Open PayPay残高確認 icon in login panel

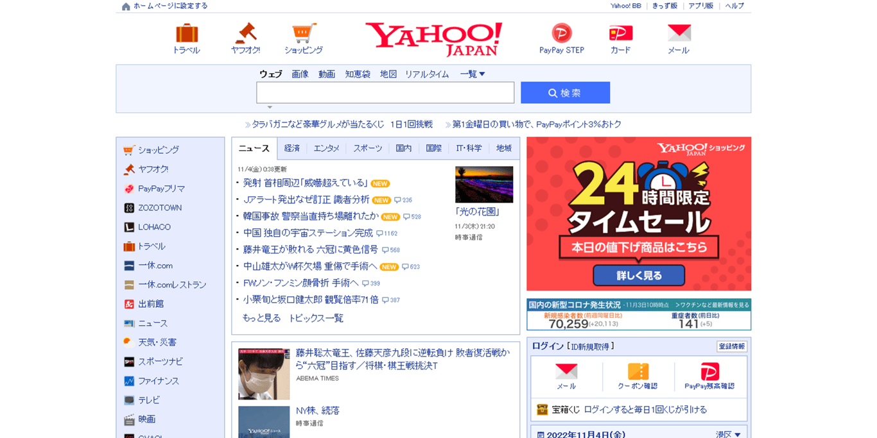(709, 371)
